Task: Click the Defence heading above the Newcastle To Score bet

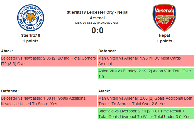Action: [10, 91]
